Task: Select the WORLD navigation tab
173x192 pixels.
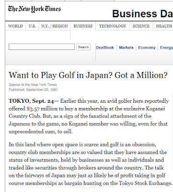Action: pos(15,26)
